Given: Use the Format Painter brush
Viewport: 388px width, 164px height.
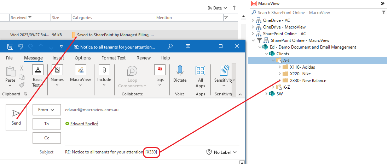Looking at the screenshot, I should click(x=22, y=85).
